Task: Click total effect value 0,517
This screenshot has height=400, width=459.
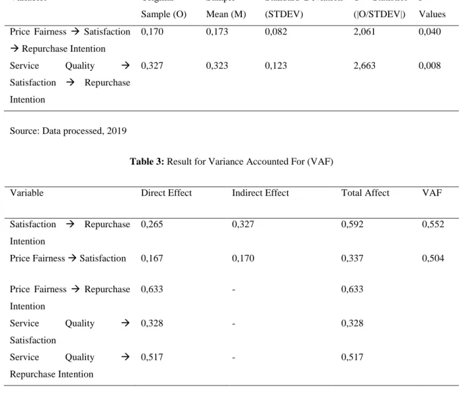Action: point(352,357)
